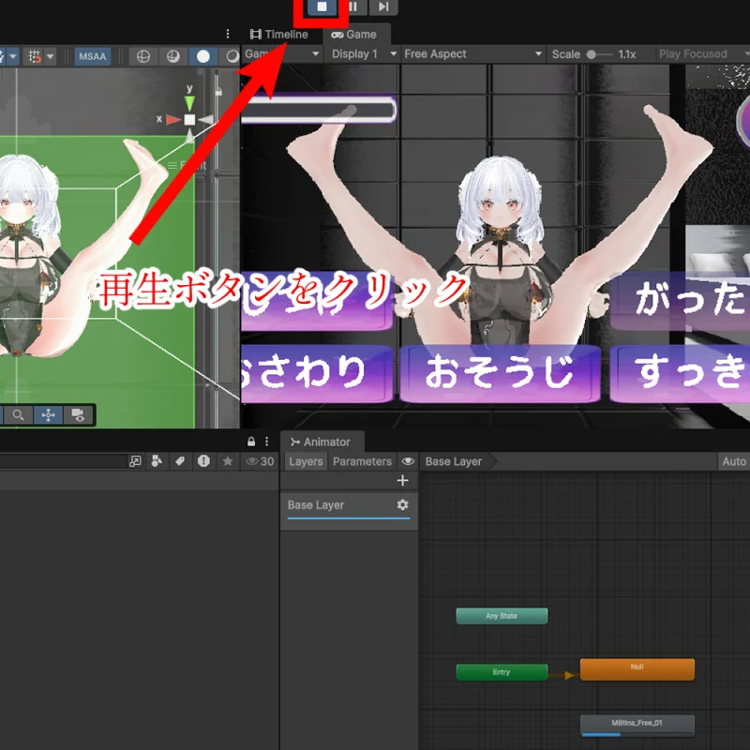Screen dimensions: 750x750
Task: Click the grey negative X gizmo cone
Action: click(x=205, y=120)
